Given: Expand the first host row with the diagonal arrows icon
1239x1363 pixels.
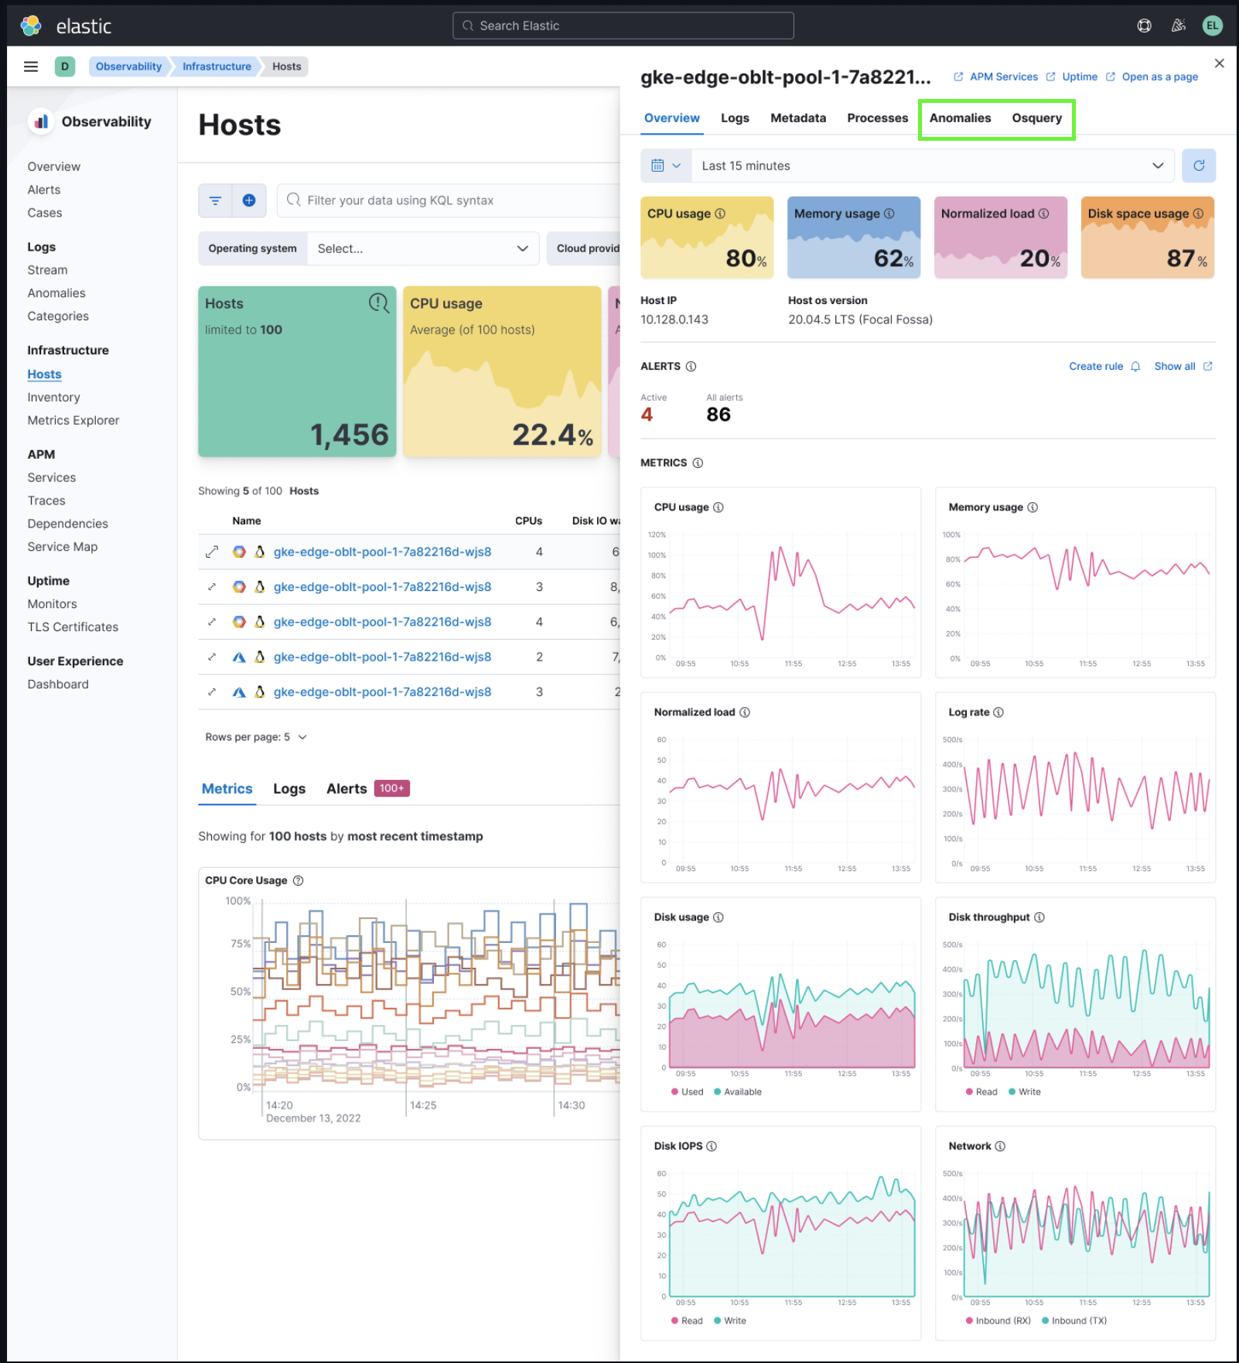Looking at the screenshot, I should click(x=211, y=552).
